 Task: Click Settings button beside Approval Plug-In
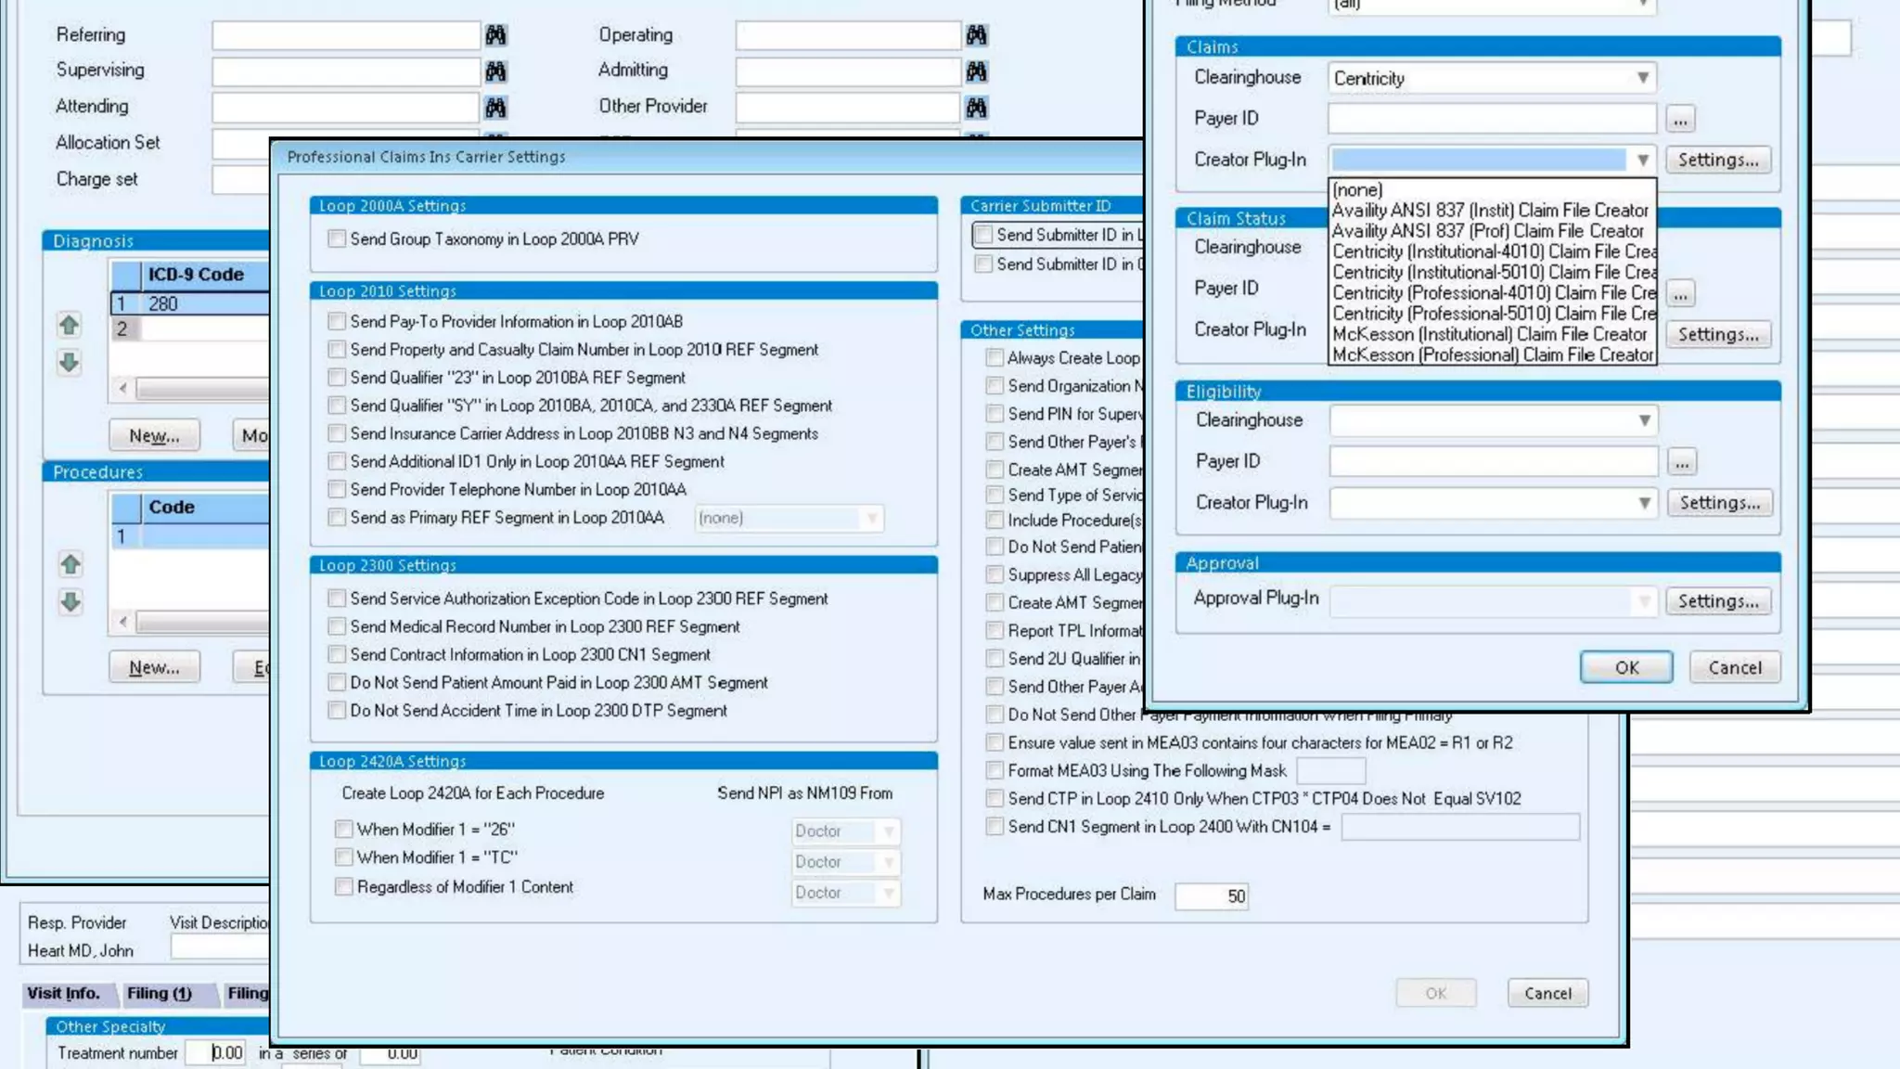[1717, 601]
